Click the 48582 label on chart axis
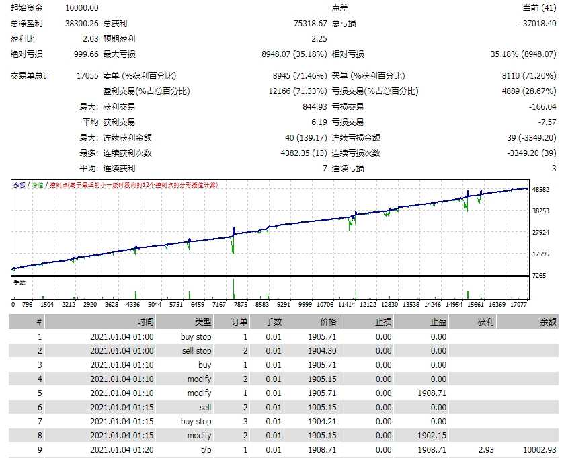564x458 pixels. (541, 190)
